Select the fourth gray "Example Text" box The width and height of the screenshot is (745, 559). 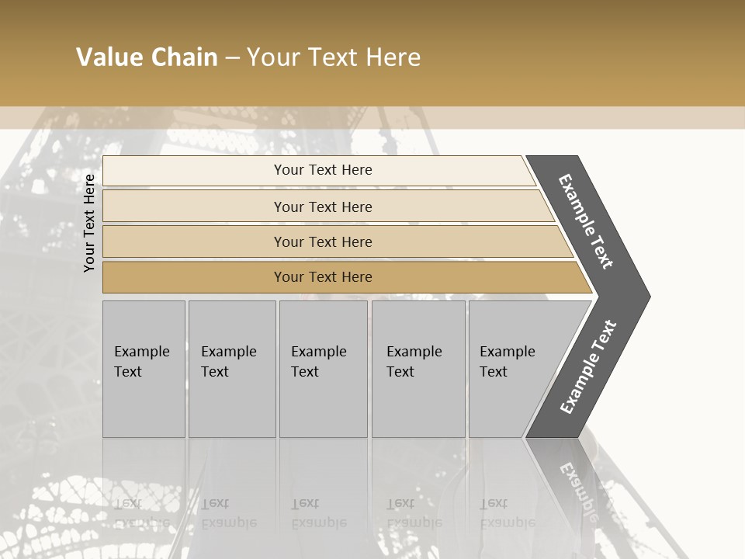coord(418,369)
